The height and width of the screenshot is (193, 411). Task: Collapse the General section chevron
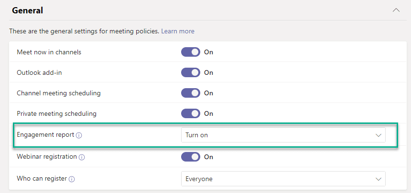click(x=396, y=10)
